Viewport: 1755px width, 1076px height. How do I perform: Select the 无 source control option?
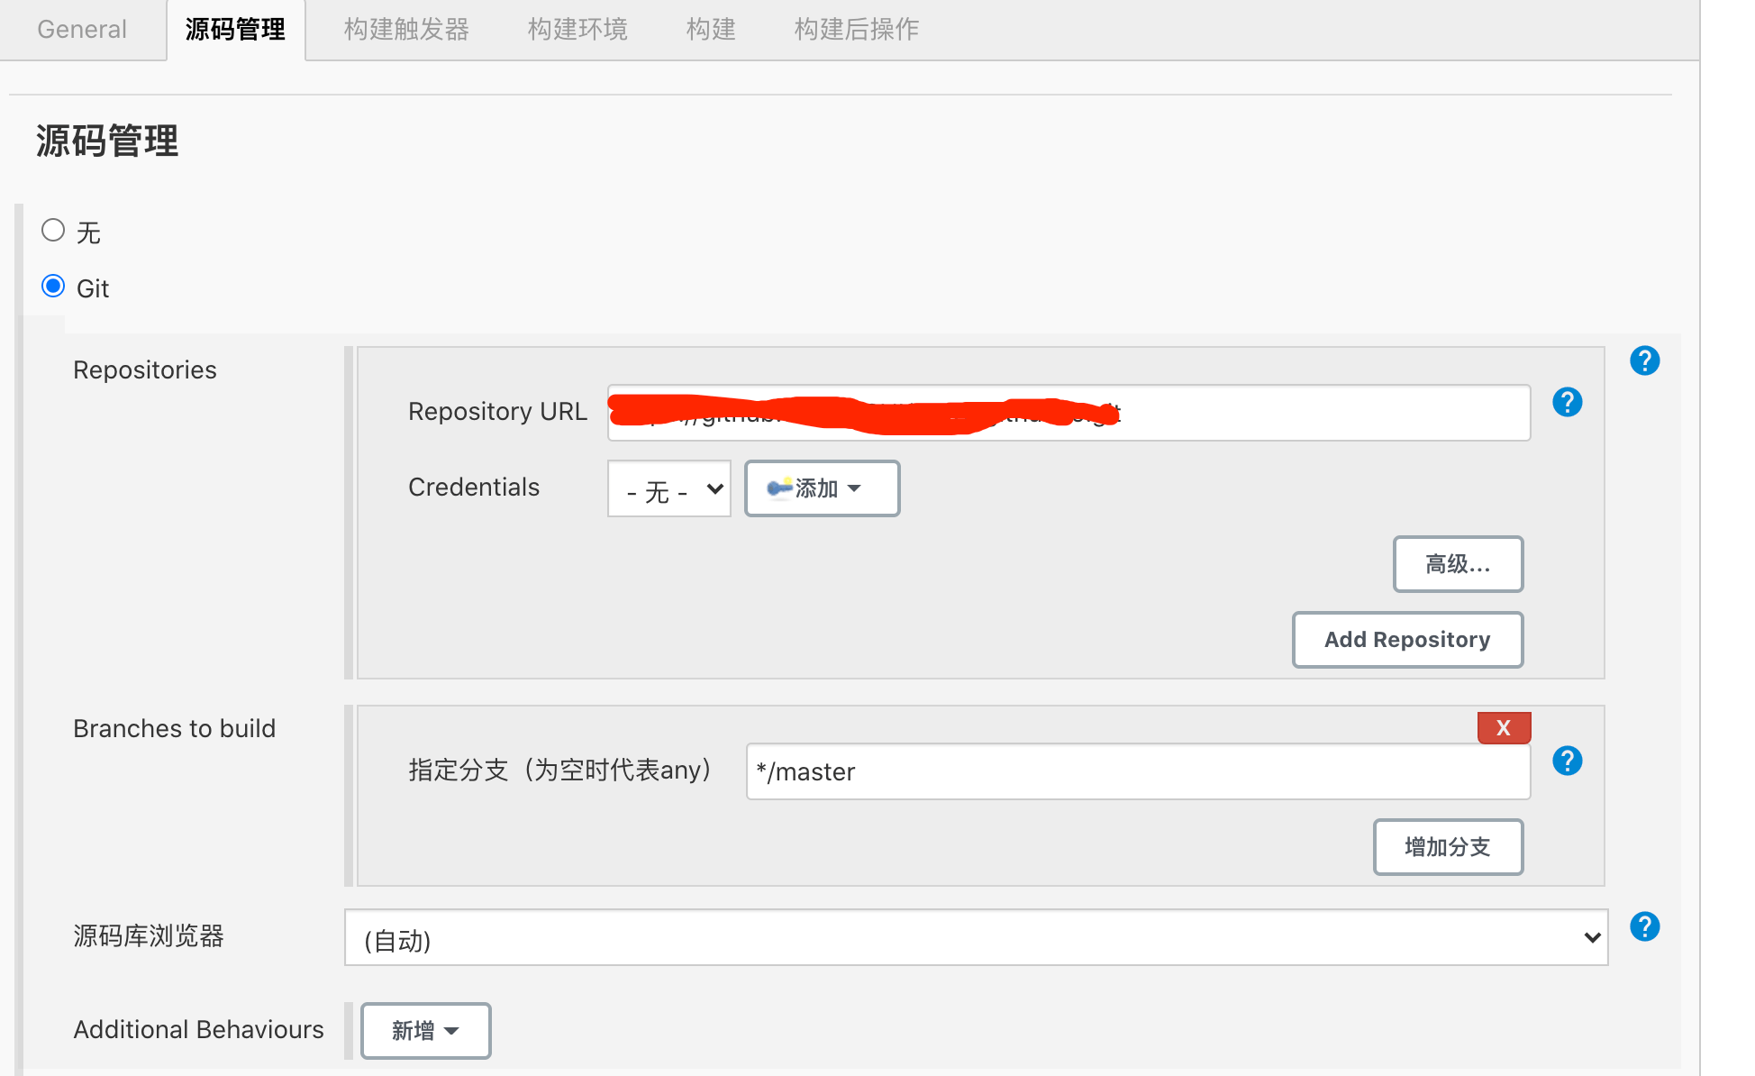(53, 231)
